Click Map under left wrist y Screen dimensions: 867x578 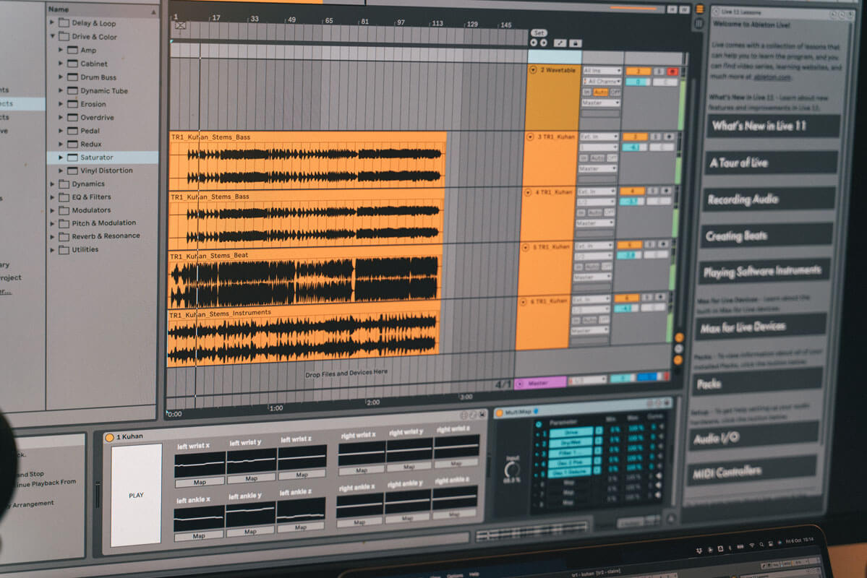pyautogui.click(x=251, y=478)
